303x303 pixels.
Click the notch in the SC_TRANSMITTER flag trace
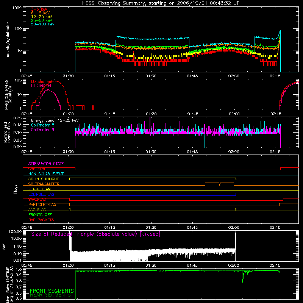220,184
